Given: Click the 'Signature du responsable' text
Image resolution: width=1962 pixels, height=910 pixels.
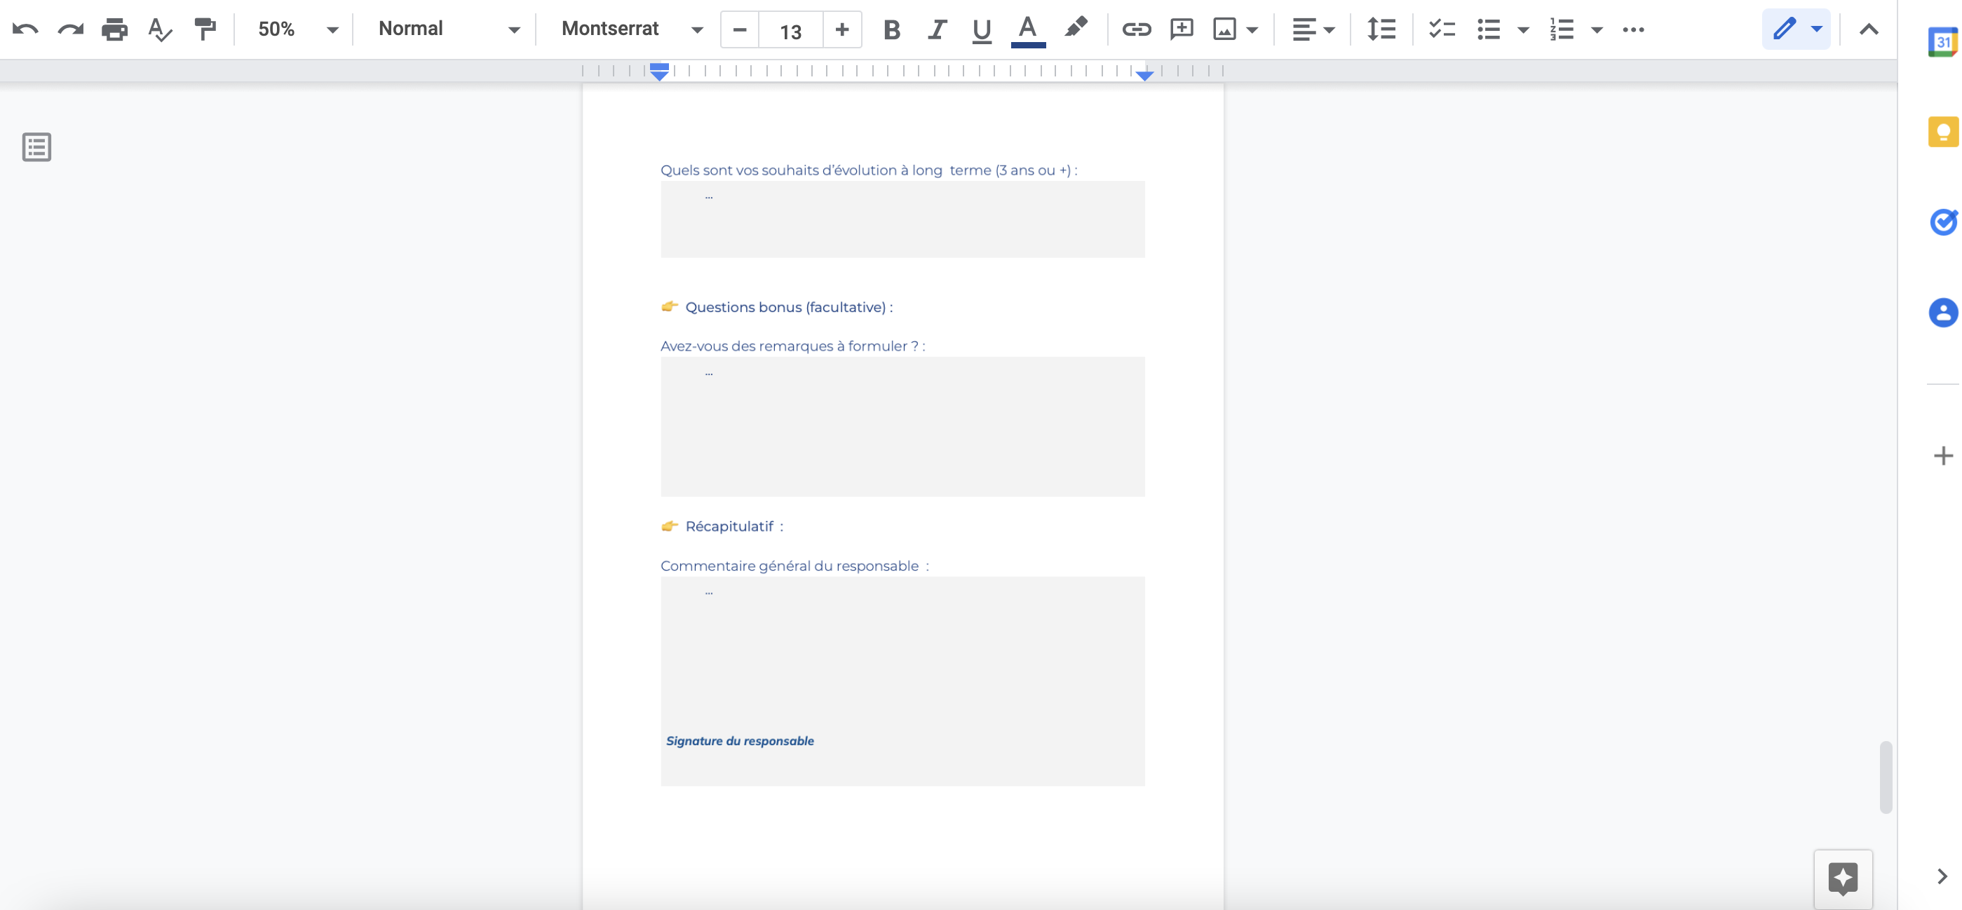Looking at the screenshot, I should [x=740, y=741].
